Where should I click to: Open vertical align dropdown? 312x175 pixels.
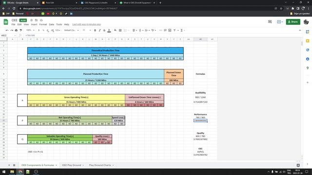tap(141, 30)
